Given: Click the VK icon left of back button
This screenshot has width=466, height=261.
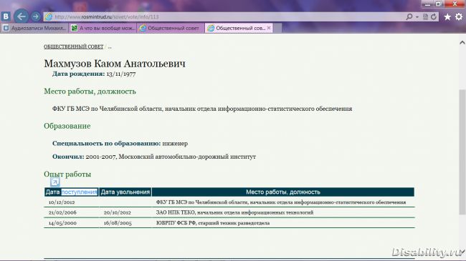Looking at the screenshot, I should (x=6, y=16).
